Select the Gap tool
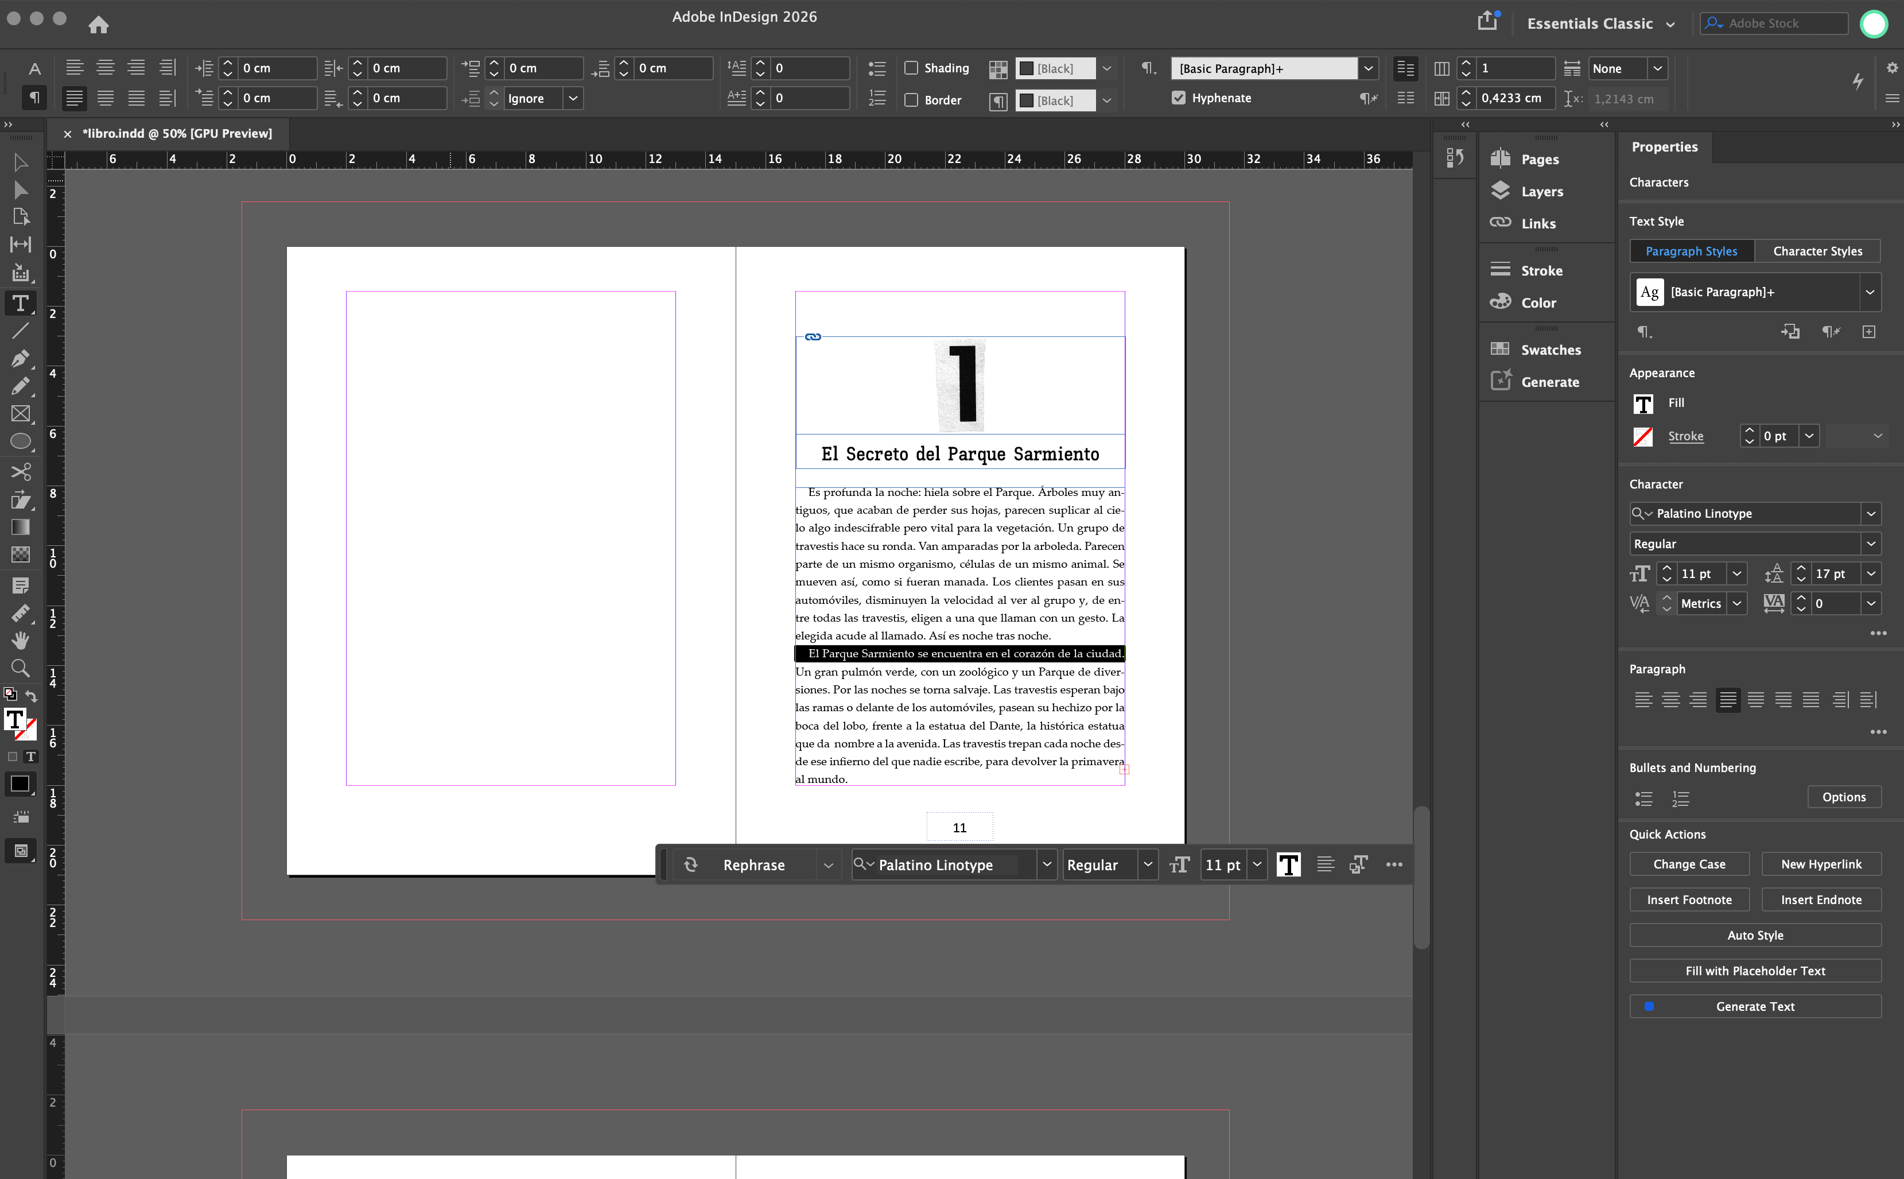The image size is (1904, 1179). [21, 244]
